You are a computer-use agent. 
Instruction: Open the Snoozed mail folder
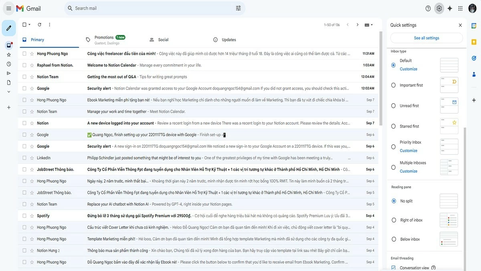[x=9, y=63]
